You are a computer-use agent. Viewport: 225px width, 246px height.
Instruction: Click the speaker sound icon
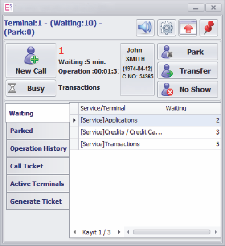[x=145, y=28]
